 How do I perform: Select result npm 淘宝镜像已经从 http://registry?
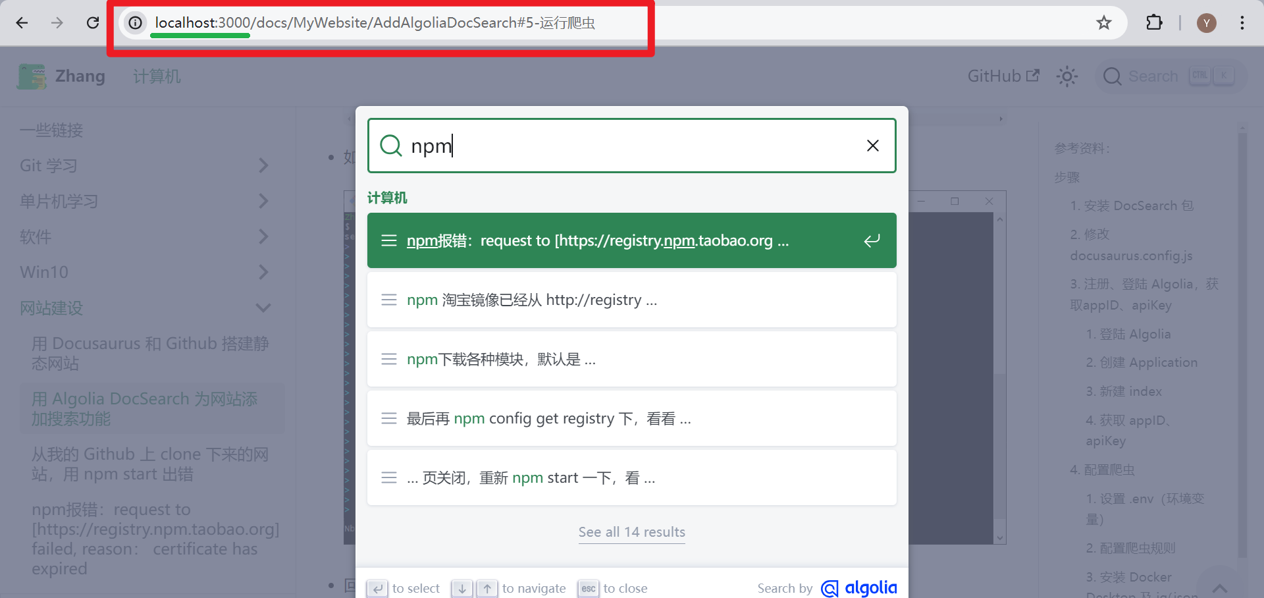point(632,300)
